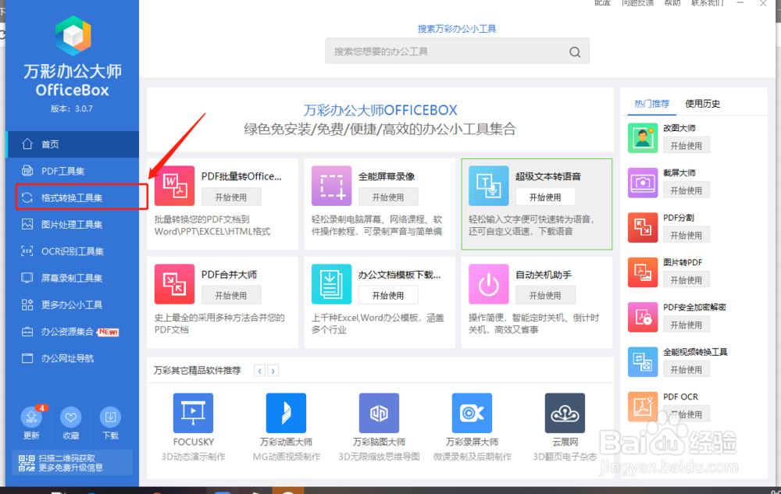Click the 超级文本转语音 tool icon
781x494 pixels.
pos(489,186)
